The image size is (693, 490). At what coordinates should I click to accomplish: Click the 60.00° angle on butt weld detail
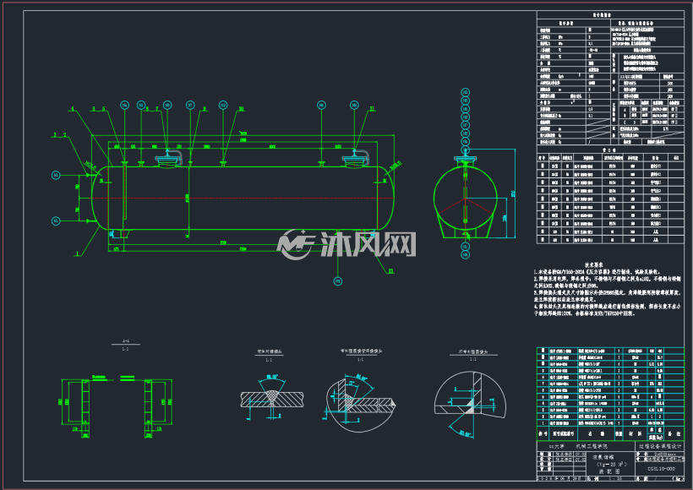click(272, 377)
